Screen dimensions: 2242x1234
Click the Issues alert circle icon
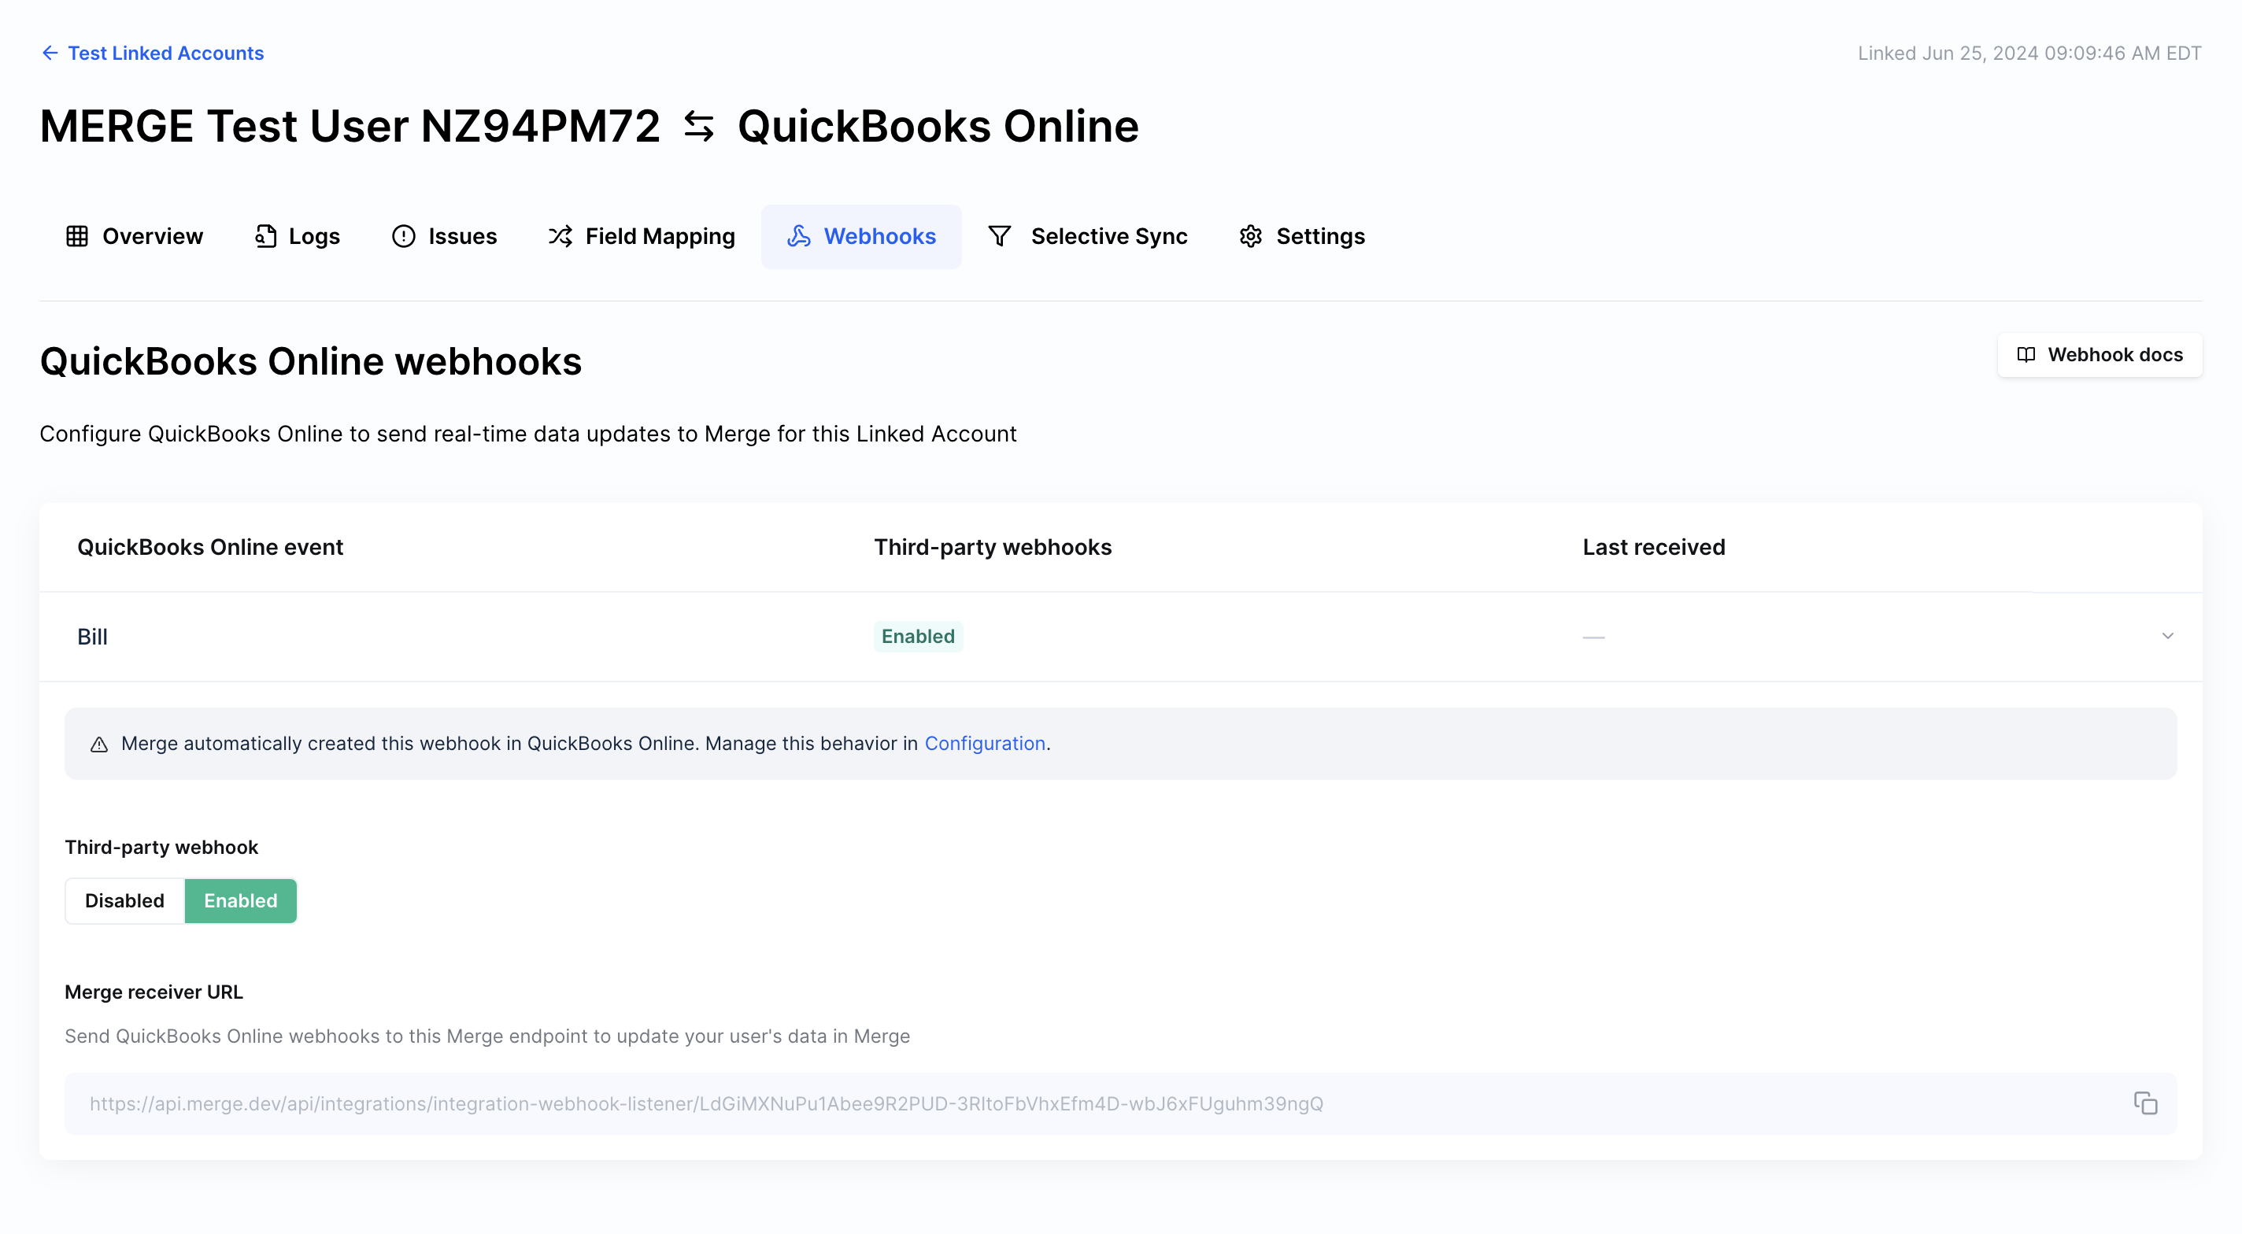403,236
